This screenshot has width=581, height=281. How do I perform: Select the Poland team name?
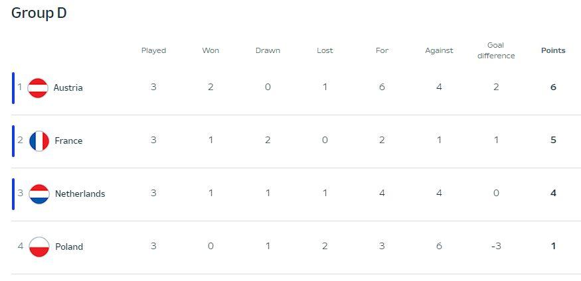(x=69, y=247)
